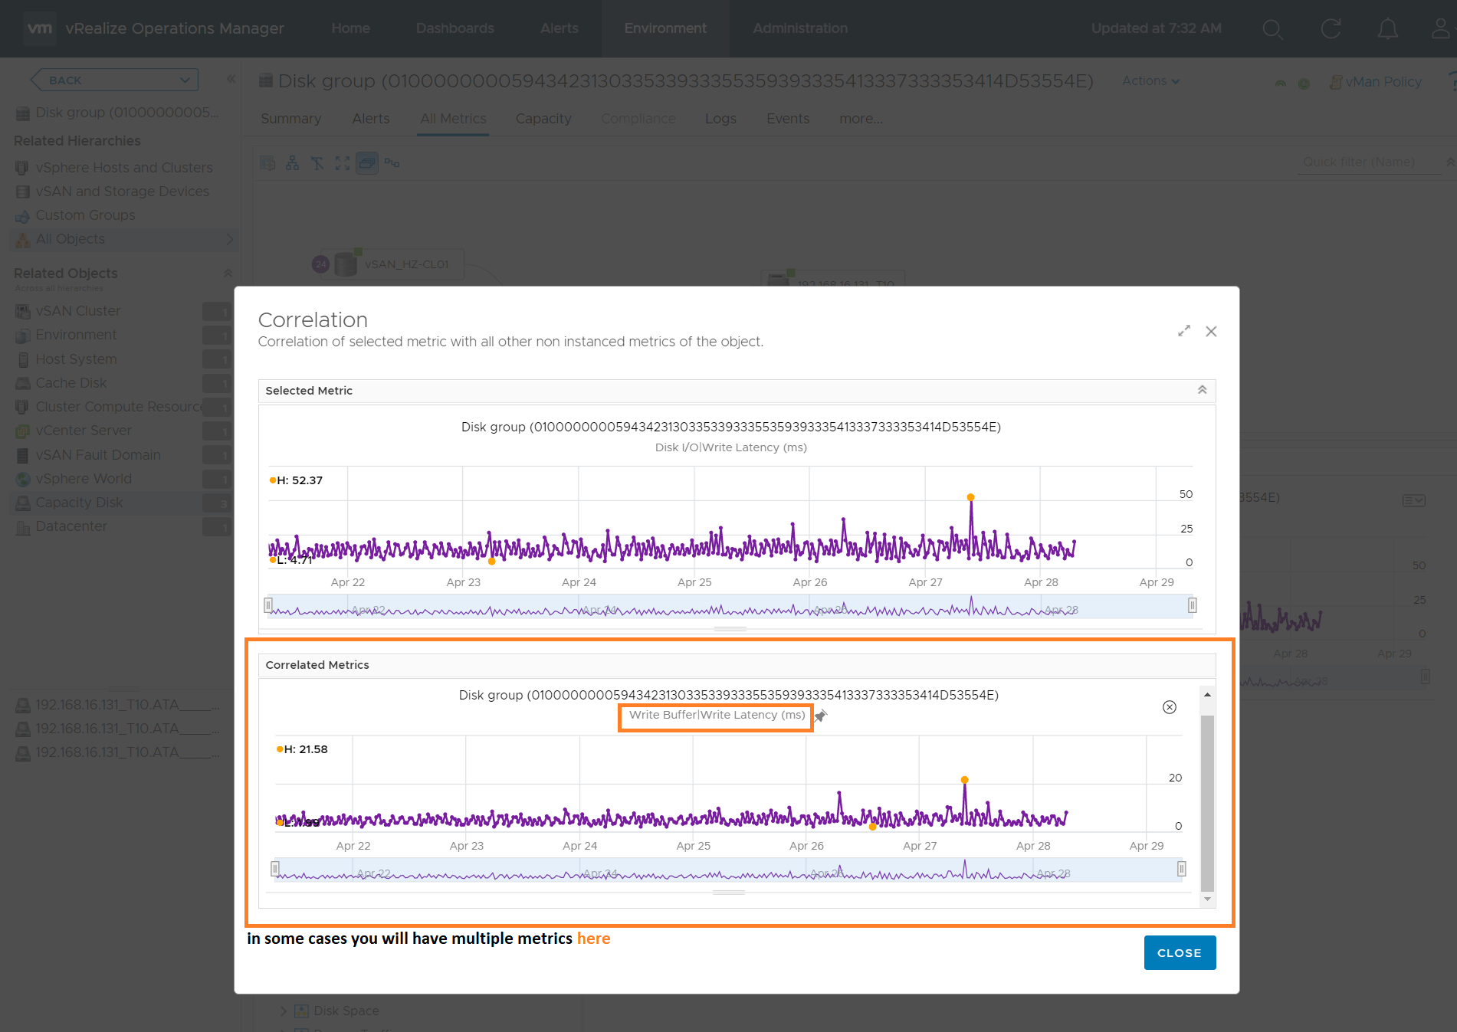The width and height of the screenshot is (1457, 1032).
Task: Click right handle of Correlated Metrics range slider
Action: coord(1181,869)
